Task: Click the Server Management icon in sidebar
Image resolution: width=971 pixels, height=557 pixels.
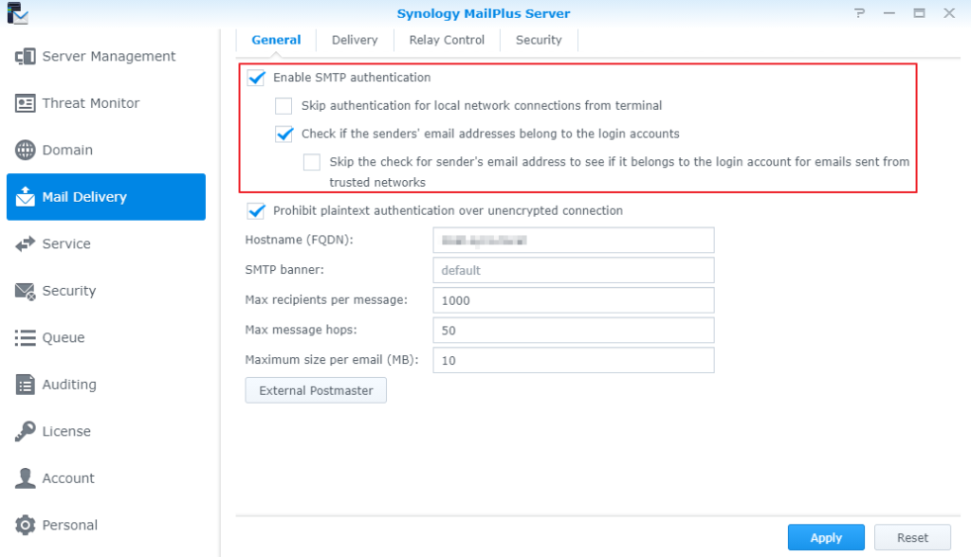Action: [26, 56]
